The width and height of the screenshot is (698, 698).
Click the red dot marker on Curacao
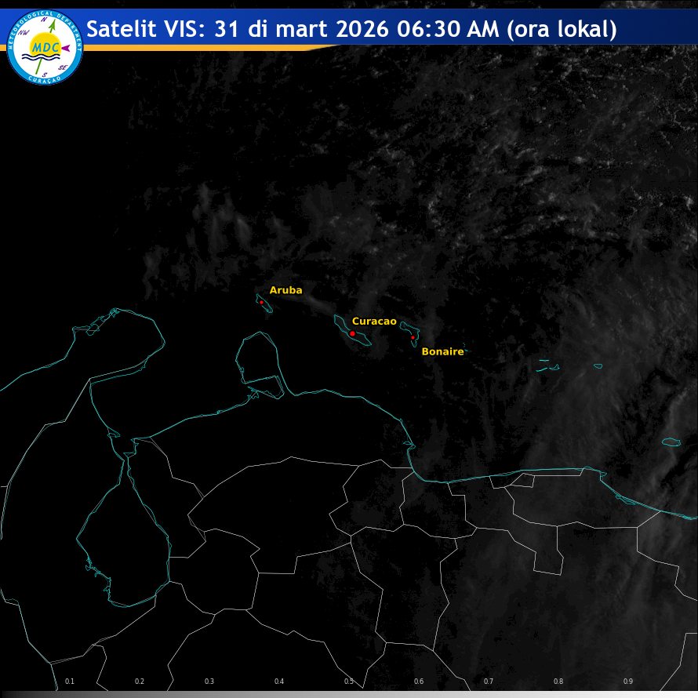click(352, 333)
